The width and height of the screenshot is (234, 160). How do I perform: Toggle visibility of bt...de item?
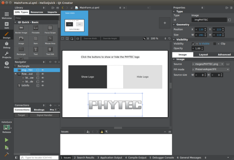[x=43, y=82]
